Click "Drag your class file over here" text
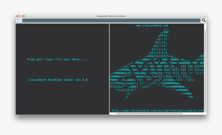Viewport: 222px width, 135px height. [x=57, y=59]
